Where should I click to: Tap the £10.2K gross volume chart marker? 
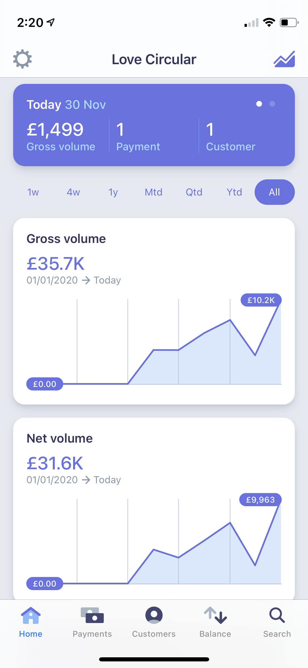[261, 300]
